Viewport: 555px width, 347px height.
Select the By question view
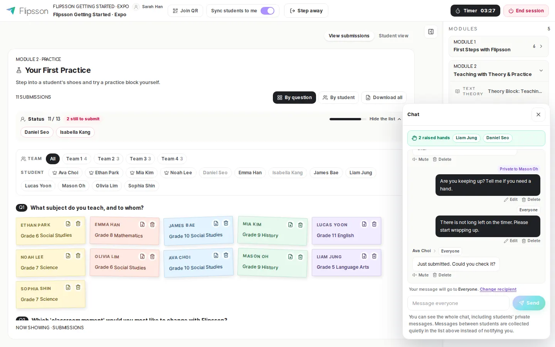click(x=294, y=98)
